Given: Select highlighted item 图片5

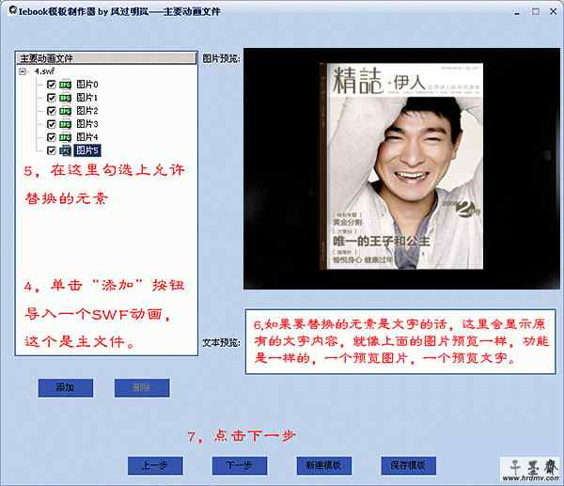Looking at the screenshot, I should click(87, 150).
